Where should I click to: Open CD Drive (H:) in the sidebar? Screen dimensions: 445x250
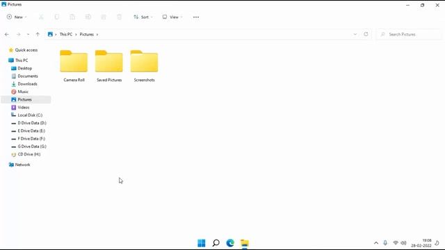tap(29, 154)
